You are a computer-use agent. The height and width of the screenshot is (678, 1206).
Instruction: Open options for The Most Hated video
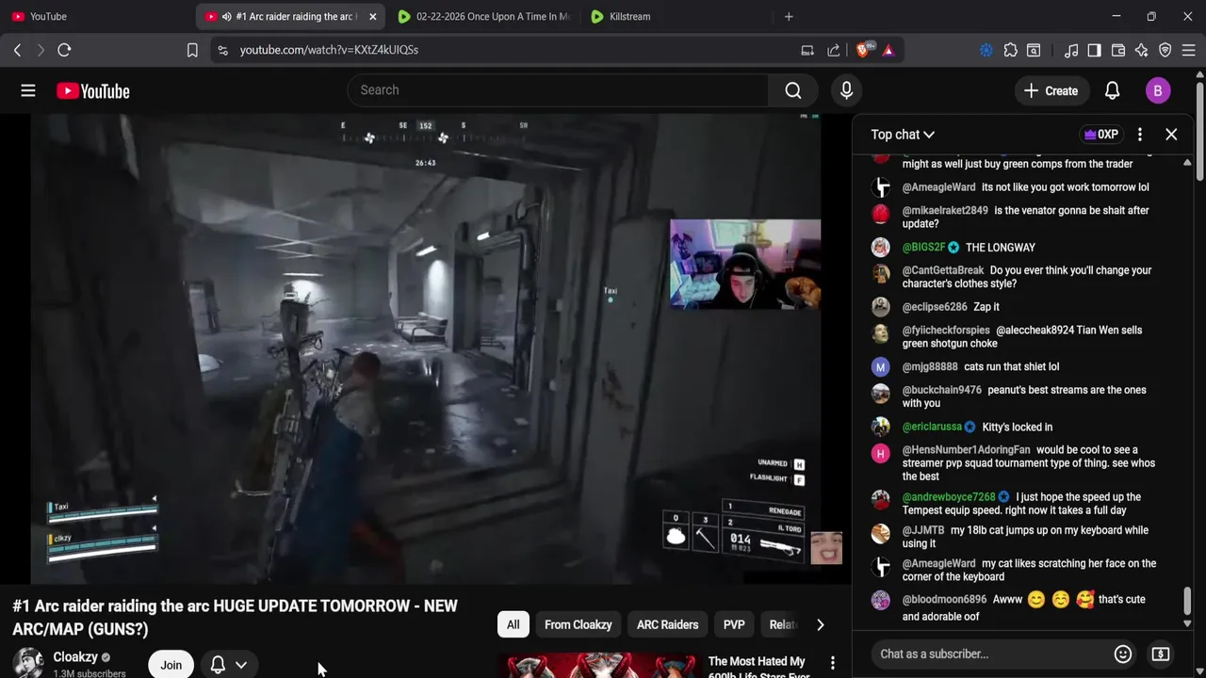(x=832, y=663)
